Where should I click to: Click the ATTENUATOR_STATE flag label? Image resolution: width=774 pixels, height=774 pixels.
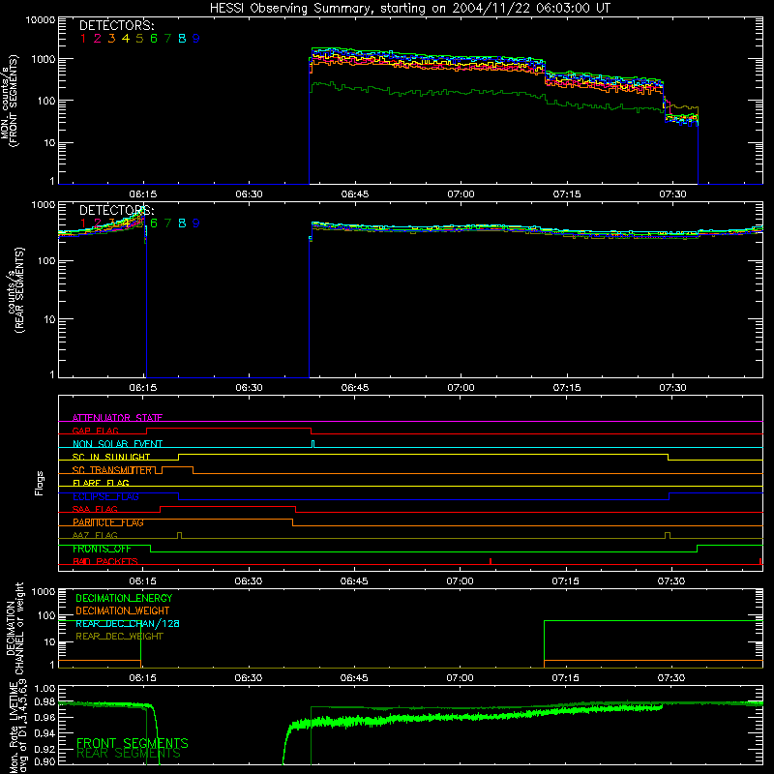pos(117,418)
